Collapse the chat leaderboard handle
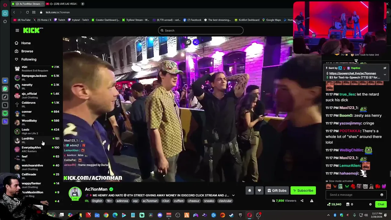The width and height of the screenshot is (391, 220). (x=356, y=61)
